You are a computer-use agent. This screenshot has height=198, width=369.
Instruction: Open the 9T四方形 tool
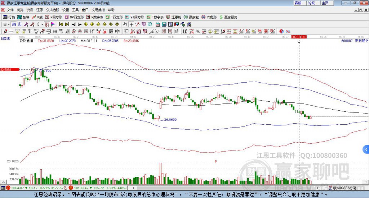point(135,17)
